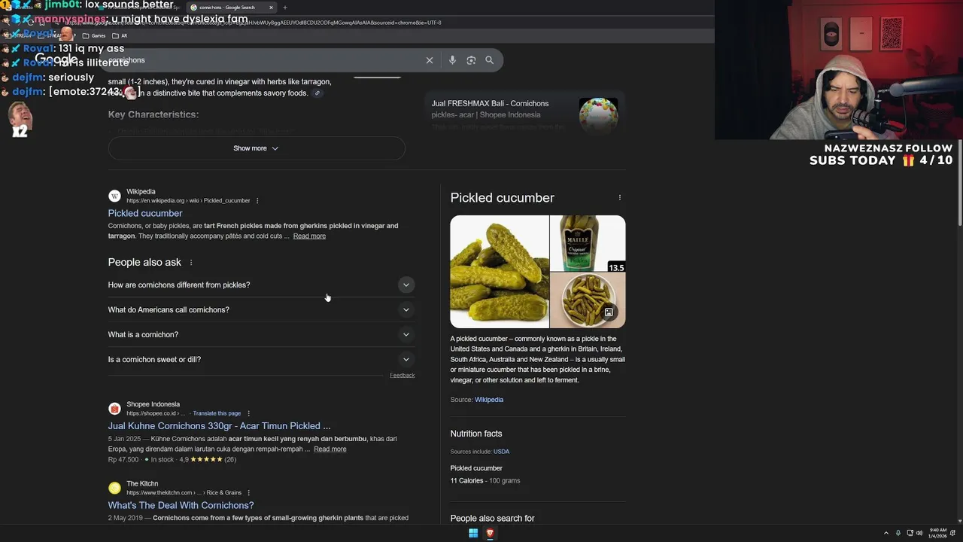The height and width of the screenshot is (542, 963).
Task: Open USDA nutrition source link
Action: 501,452
